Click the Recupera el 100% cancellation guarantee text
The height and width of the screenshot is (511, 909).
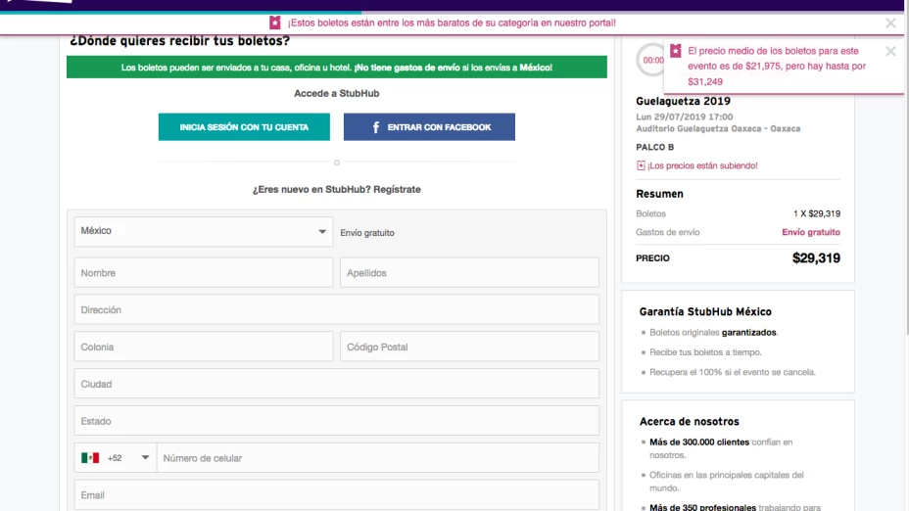pyautogui.click(x=732, y=372)
